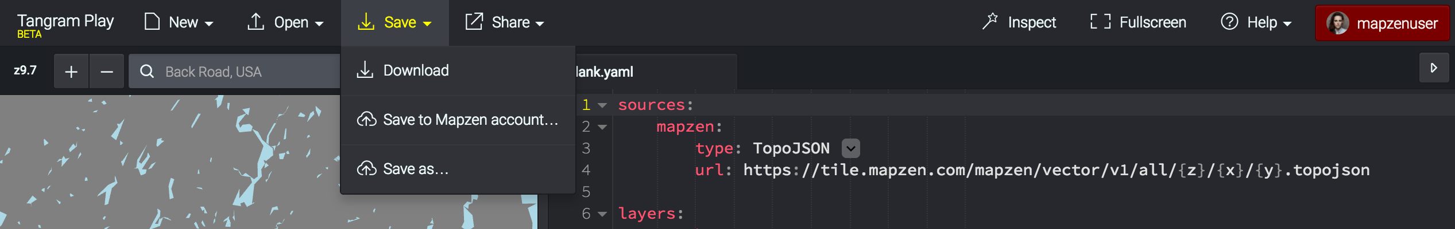Select Save to Mapzen account
Image resolution: width=1455 pixels, height=229 pixels.
click(470, 120)
